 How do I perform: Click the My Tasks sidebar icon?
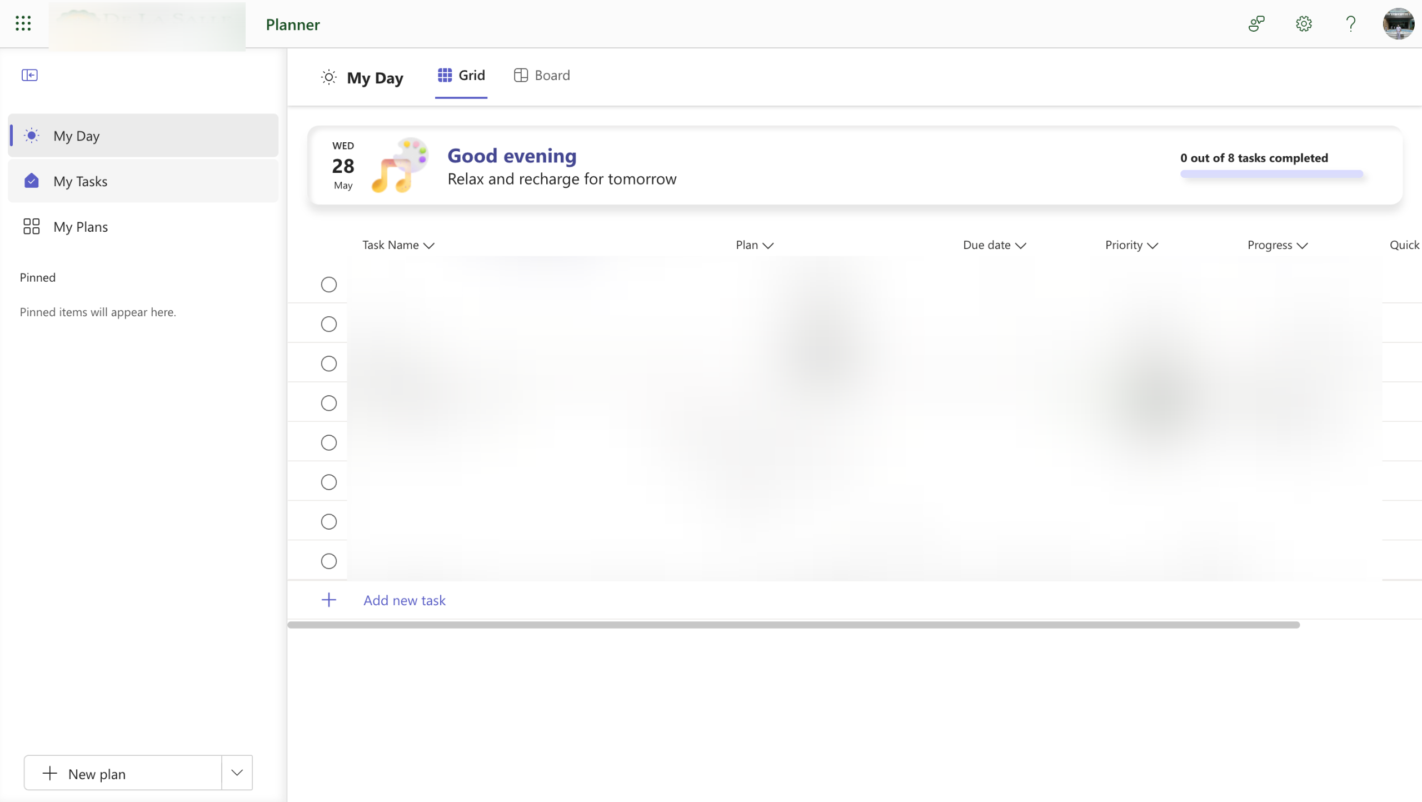32,181
